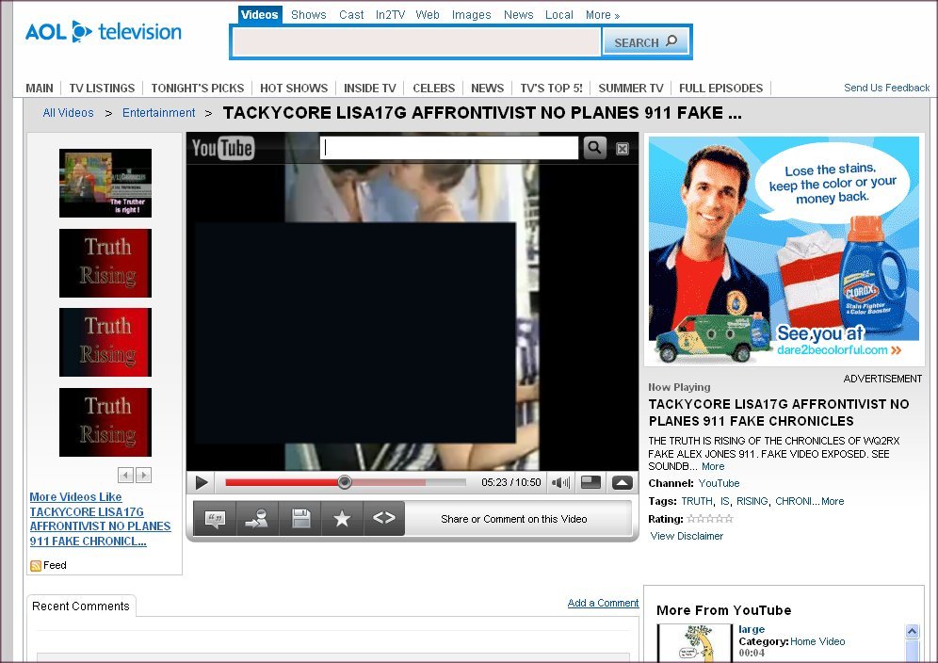The height and width of the screenshot is (663, 938).
Task: Select the Cast search tab
Action: 351,15
